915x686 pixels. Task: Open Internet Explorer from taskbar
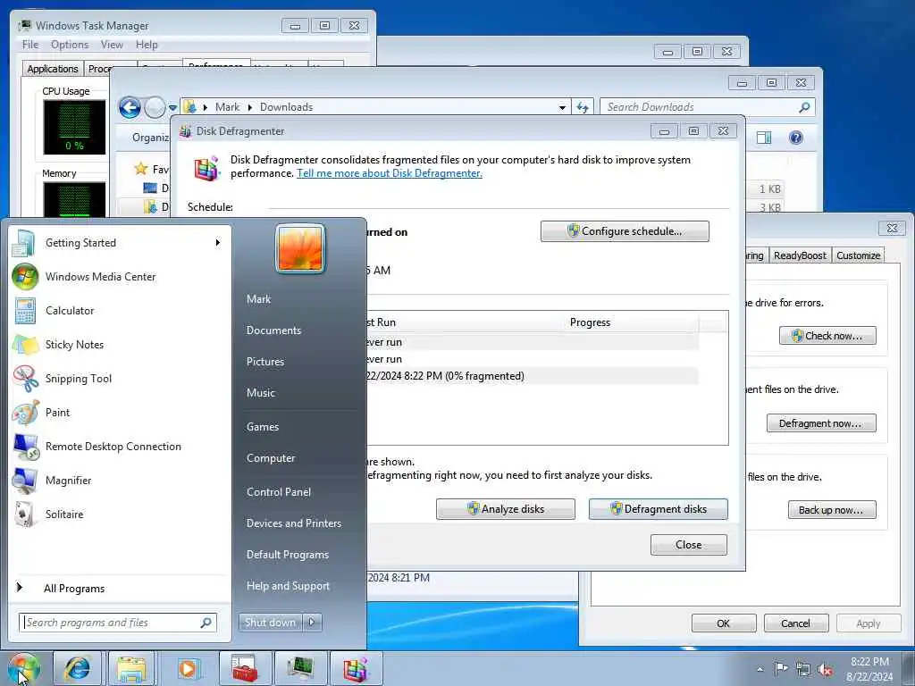pyautogui.click(x=77, y=668)
